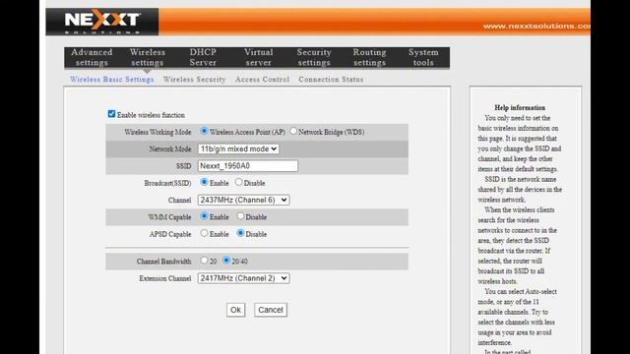The width and height of the screenshot is (630, 354).
Task: Toggle Enable wireless function checkbox
Action: pyautogui.click(x=111, y=114)
